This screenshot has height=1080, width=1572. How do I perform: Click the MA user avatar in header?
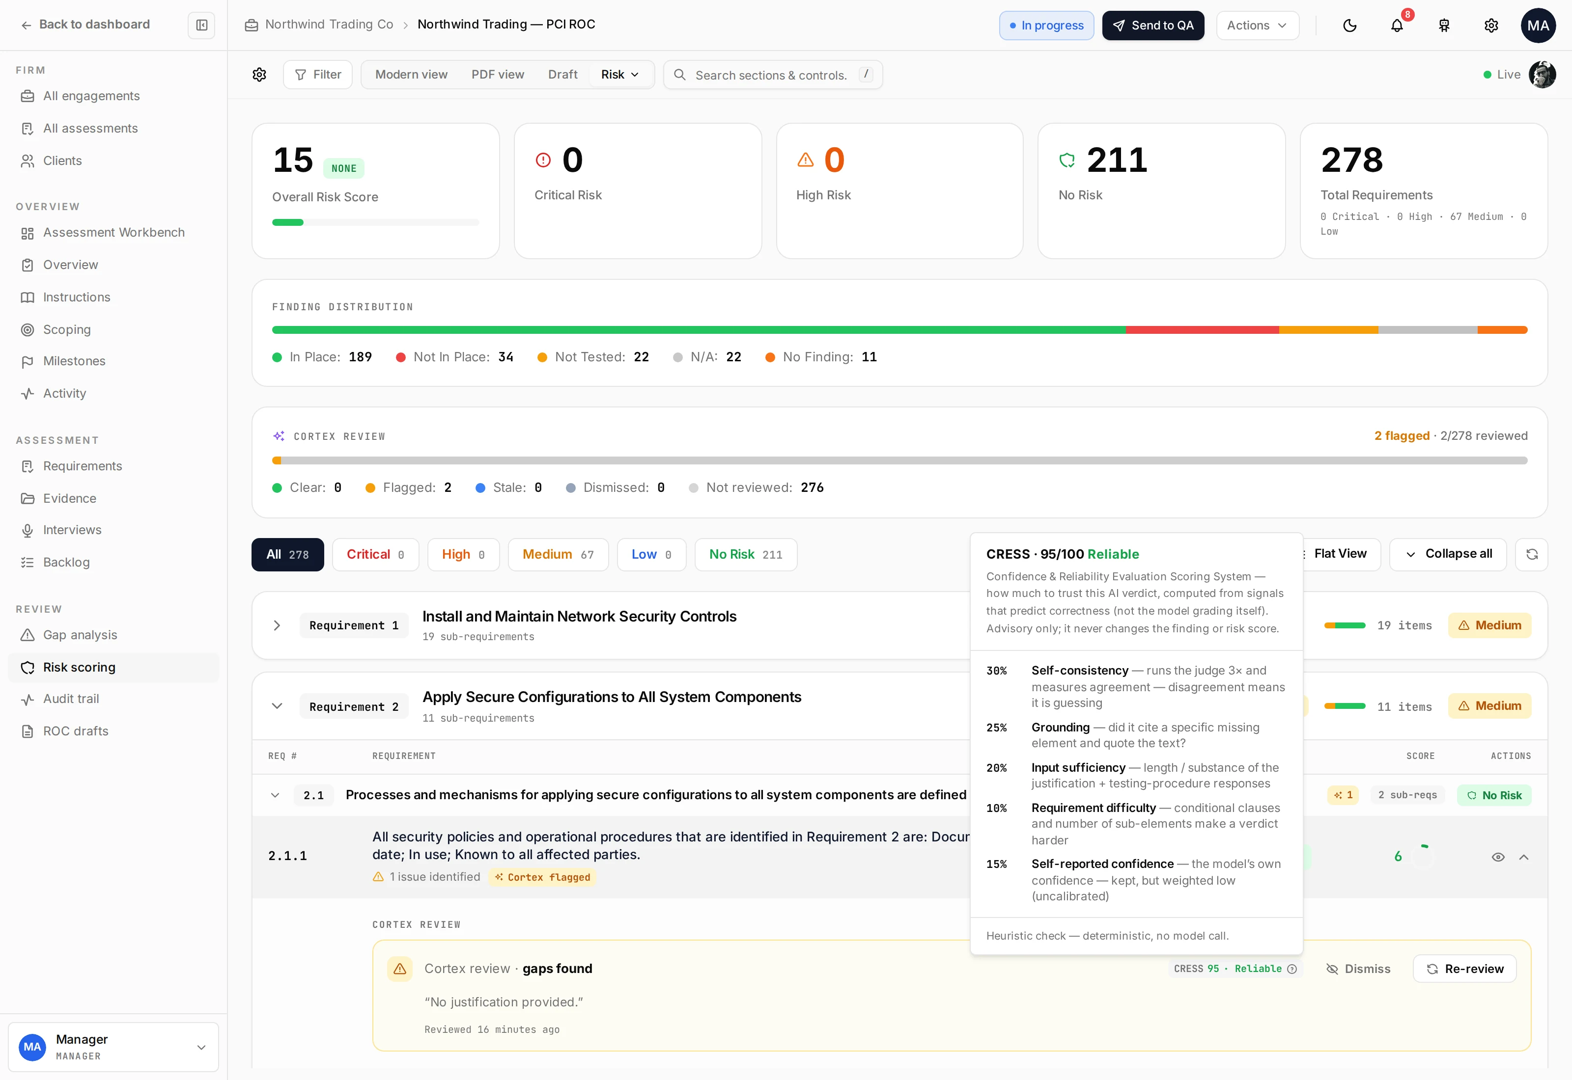(x=1538, y=26)
